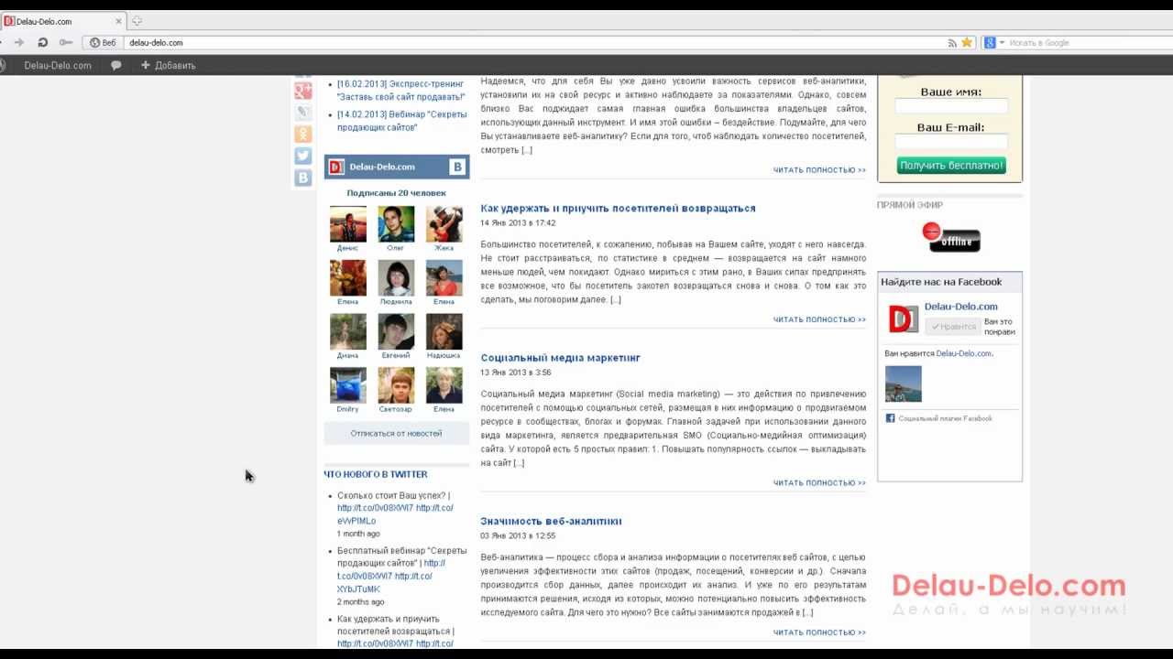Image resolution: width=1173 pixels, height=659 pixels.
Task: Toggle the Facebook Нравится like button
Action: (x=951, y=327)
